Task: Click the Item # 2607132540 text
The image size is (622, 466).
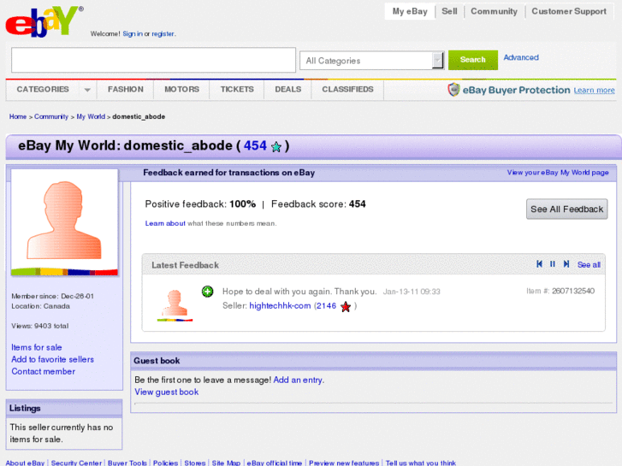Action: [x=560, y=291]
